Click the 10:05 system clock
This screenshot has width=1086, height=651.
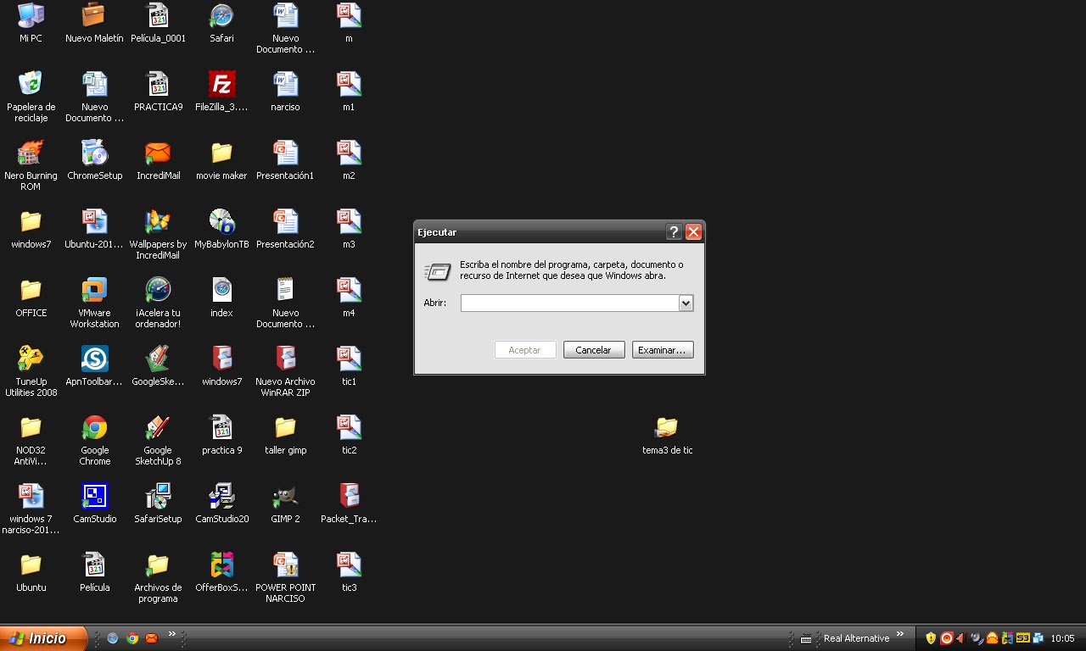pyautogui.click(x=1062, y=638)
